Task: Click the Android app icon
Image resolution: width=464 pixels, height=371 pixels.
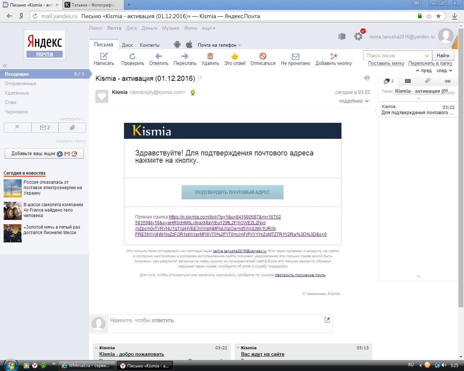Action: point(177,45)
